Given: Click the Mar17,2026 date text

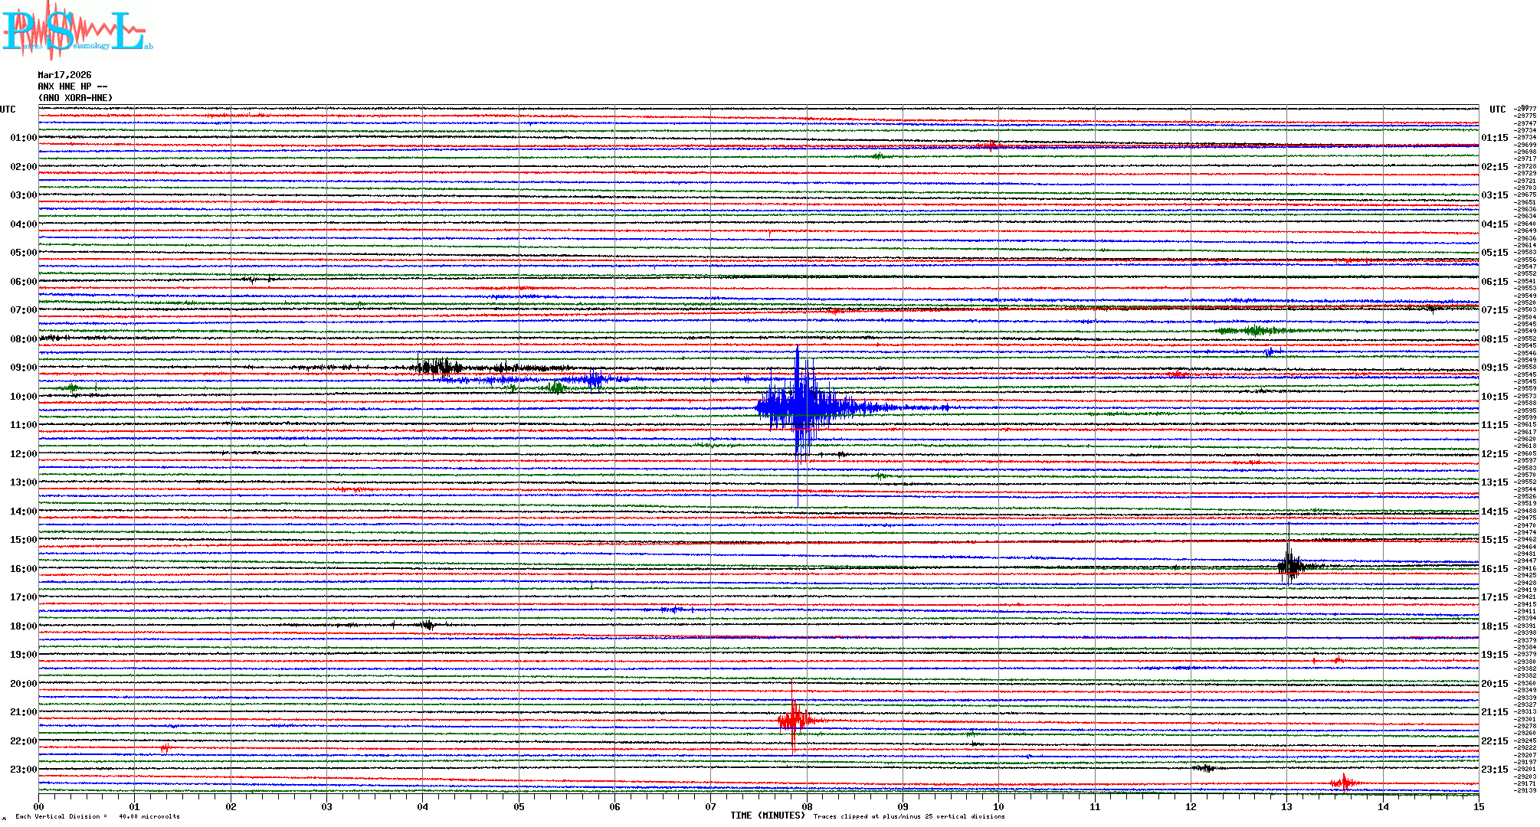Looking at the screenshot, I should [x=64, y=75].
